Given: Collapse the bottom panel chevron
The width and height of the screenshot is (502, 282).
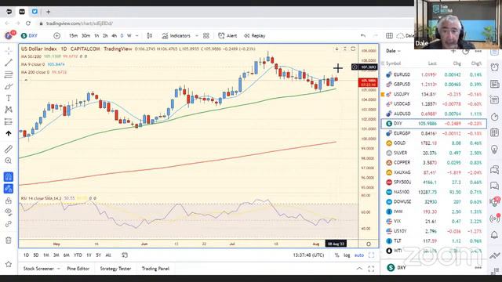Looking at the screenshot, I should point(359,269).
